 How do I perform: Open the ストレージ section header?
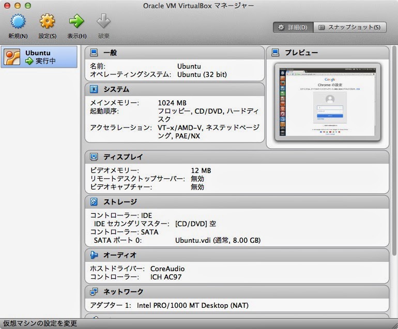click(237, 202)
